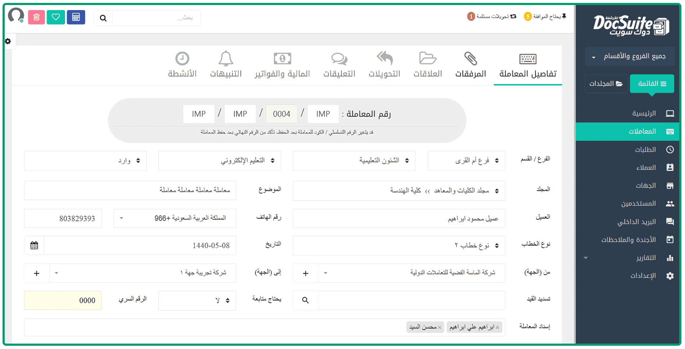Click the 'المجلدات' folders button in sidebar

[606, 84]
